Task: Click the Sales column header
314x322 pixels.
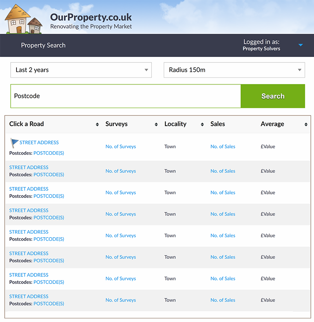Action: click(x=217, y=124)
